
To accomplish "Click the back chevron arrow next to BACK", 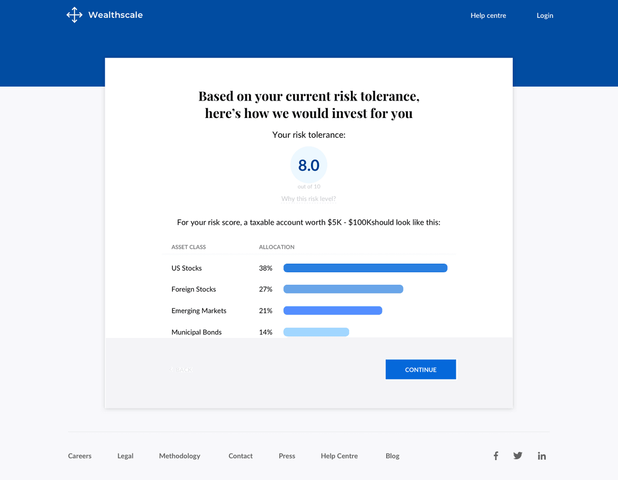I will [x=171, y=369].
